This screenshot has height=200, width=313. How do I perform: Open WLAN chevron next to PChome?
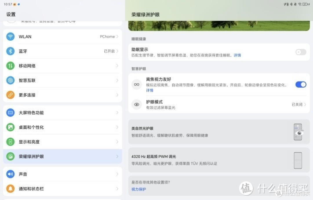pos(117,37)
